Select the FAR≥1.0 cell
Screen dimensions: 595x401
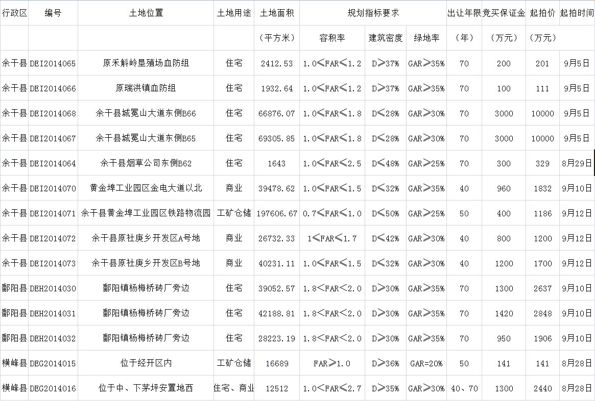[332, 363]
